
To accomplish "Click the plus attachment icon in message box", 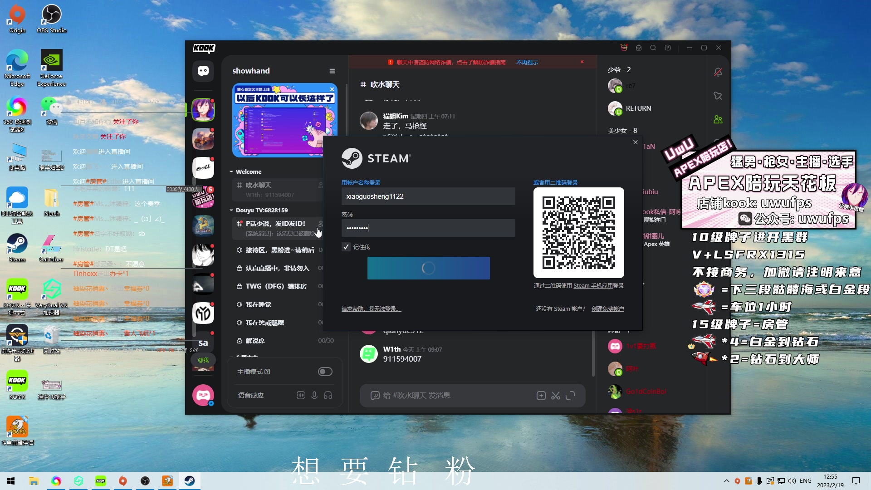I will [x=541, y=396].
